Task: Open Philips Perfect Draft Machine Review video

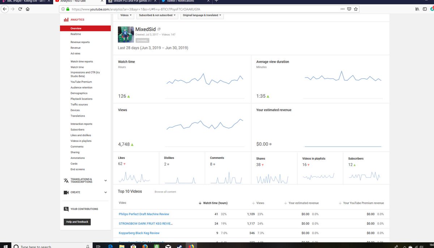Action: 144,214
